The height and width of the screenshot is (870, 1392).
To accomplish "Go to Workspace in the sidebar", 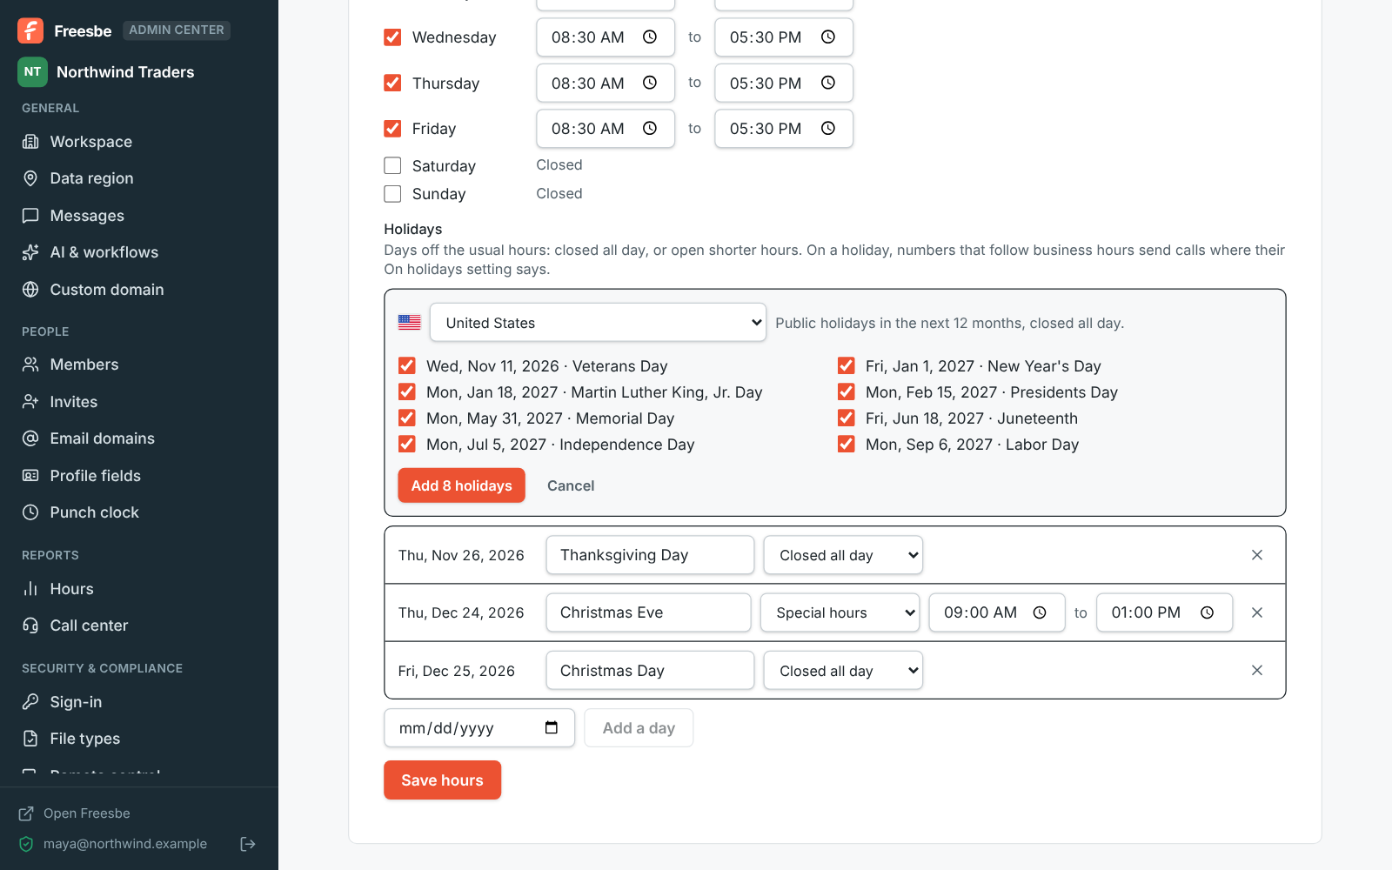I will coord(139,142).
